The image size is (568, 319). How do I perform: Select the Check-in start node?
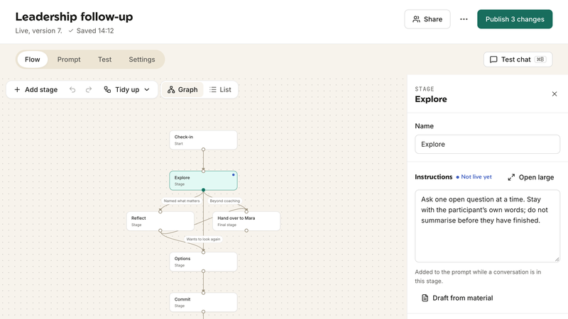[x=203, y=140]
